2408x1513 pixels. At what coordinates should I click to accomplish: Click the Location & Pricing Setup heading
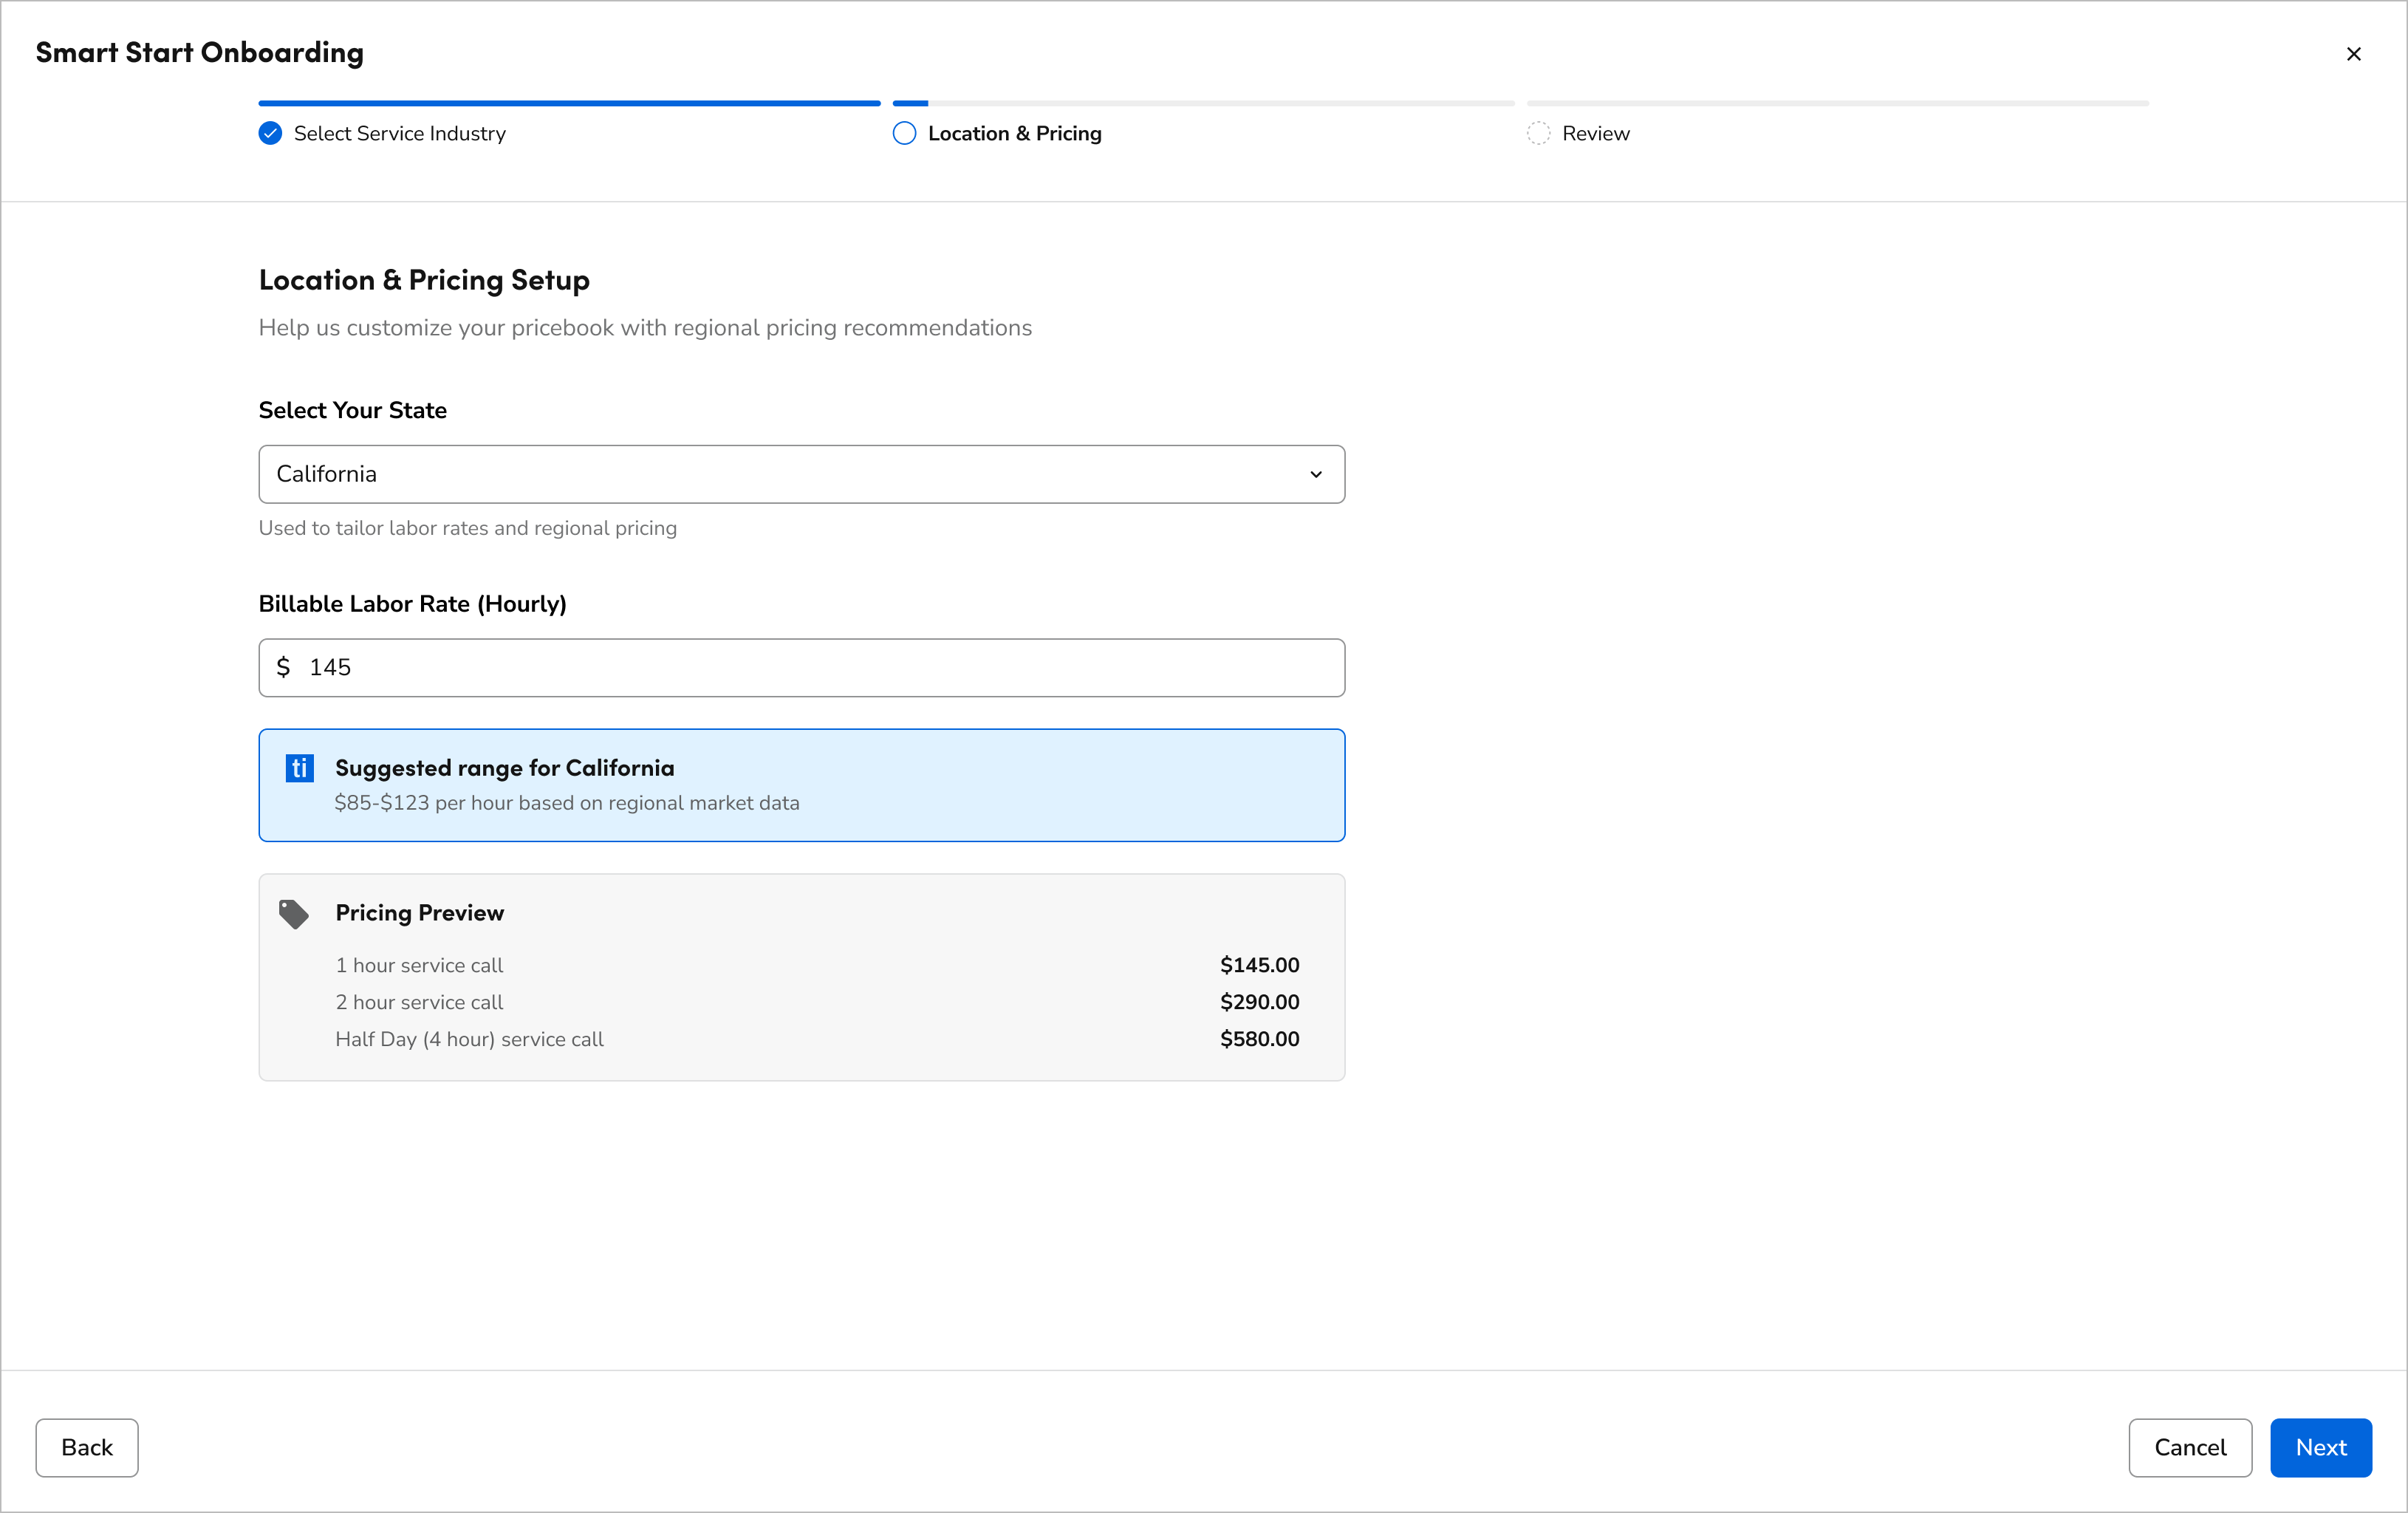(424, 280)
